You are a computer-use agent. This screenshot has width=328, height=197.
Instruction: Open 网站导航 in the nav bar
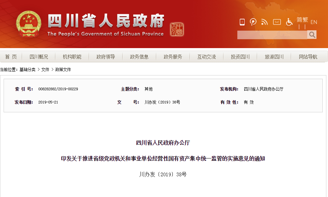308,57
